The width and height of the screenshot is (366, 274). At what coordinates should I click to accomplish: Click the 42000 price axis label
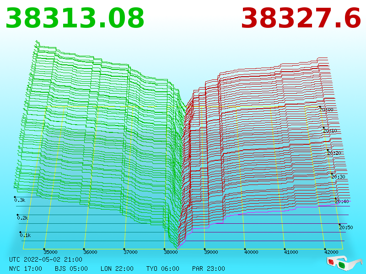coord(331,252)
